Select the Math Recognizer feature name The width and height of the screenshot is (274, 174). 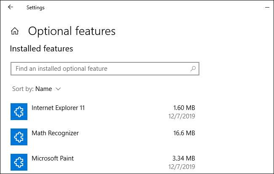[55, 133]
